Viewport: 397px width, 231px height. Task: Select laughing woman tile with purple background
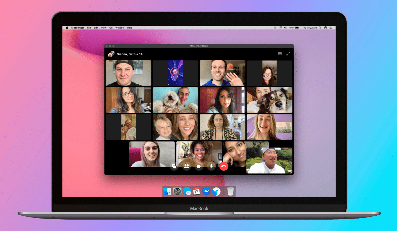pos(270,127)
